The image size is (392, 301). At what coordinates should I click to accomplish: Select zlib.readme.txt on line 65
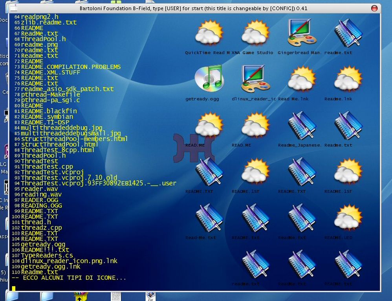click(x=49, y=23)
